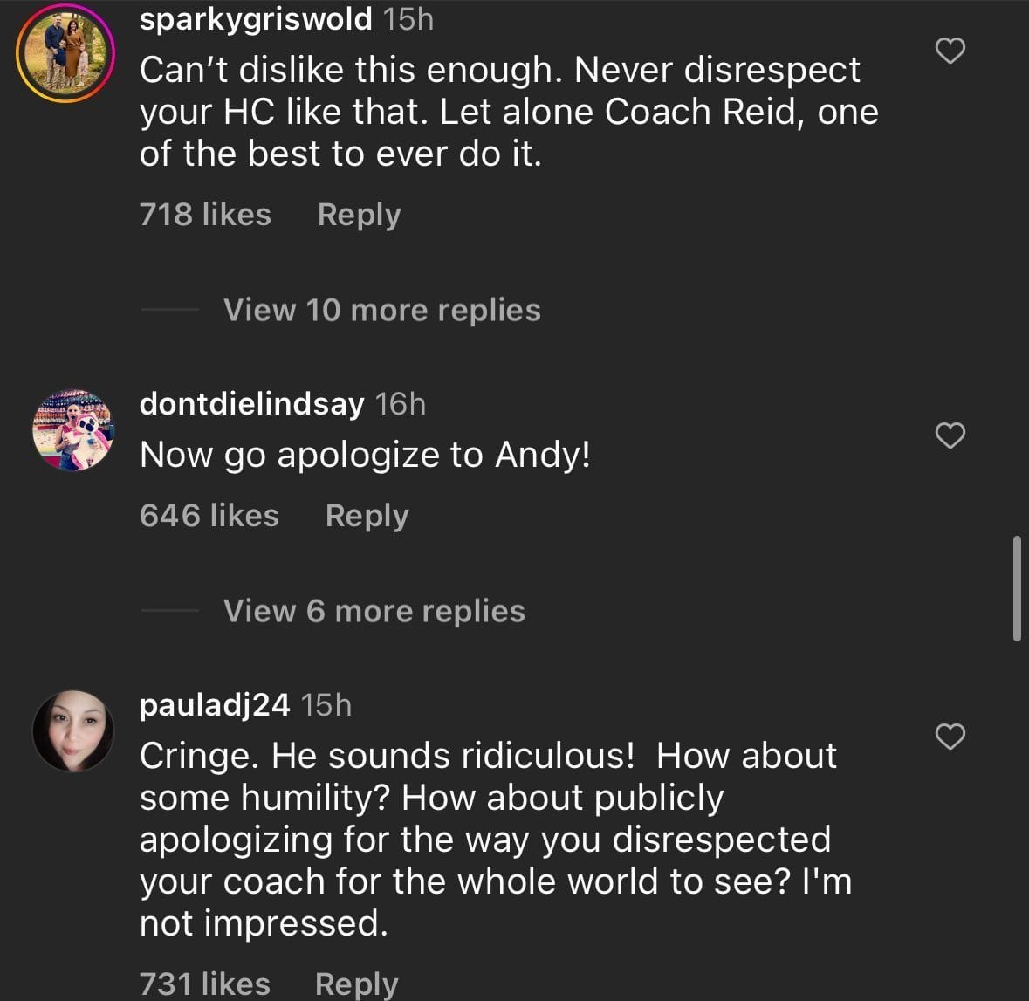Click the 16h timestamp beside dontdielindsay
Screen dimensions: 1029x1001
coord(401,403)
